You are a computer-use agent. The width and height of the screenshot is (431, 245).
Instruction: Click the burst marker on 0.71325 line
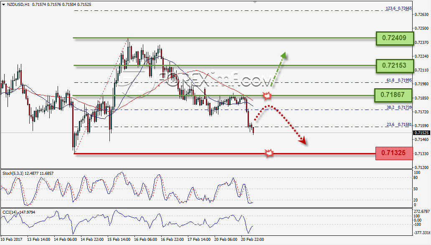[x=269, y=153]
